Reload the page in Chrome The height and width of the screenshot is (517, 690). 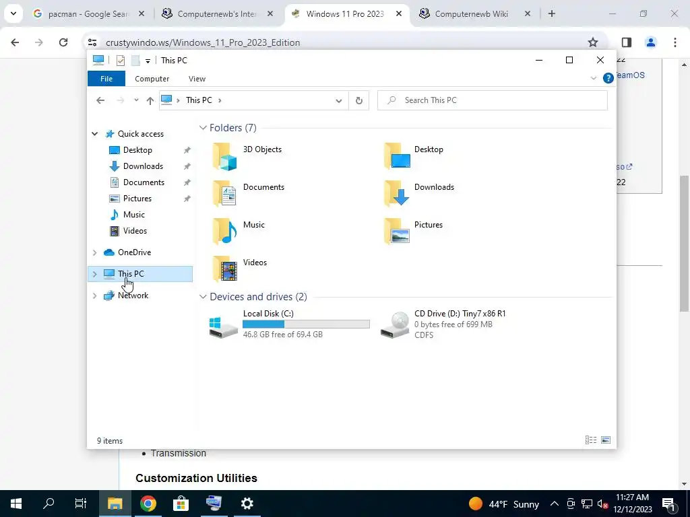(x=63, y=42)
